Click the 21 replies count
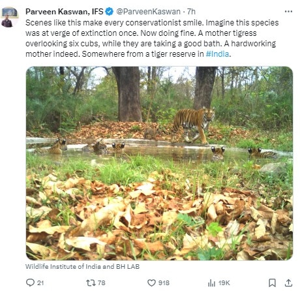This screenshot has height=291, width=300. click(x=40, y=283)
